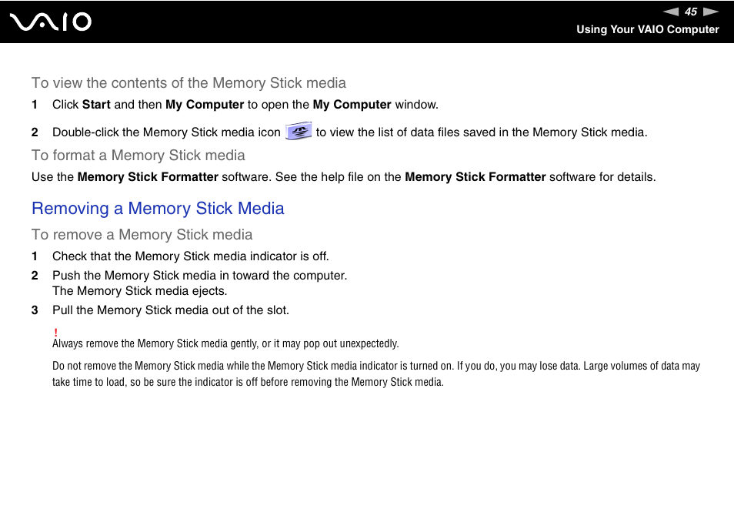This screenshot has width=734, height=519.
Task: Click the 'To remove a Memory Stick media' heading
Action: (x=142, y=235)
